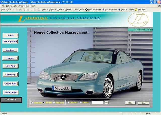
Task: Open the Contracts button
Action: [10, 75]
